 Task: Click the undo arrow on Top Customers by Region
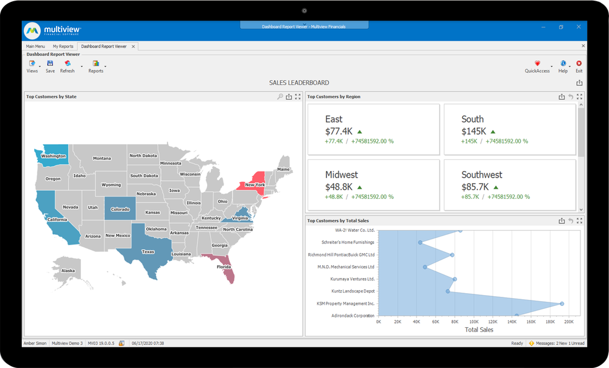pos(571,96)
